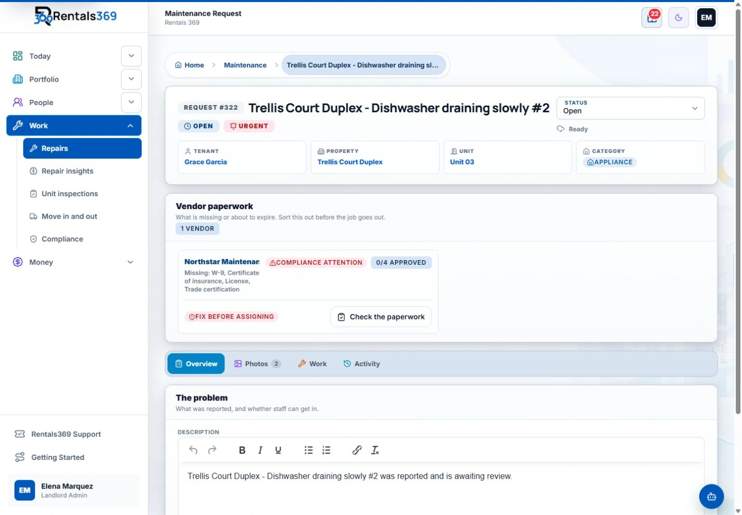Click the 1 Vendor count badge
This screenshot has height=515, width=742.
click(x=197, y=228)
